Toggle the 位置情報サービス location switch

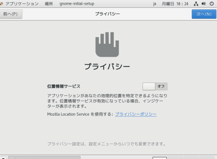[155, 86]
